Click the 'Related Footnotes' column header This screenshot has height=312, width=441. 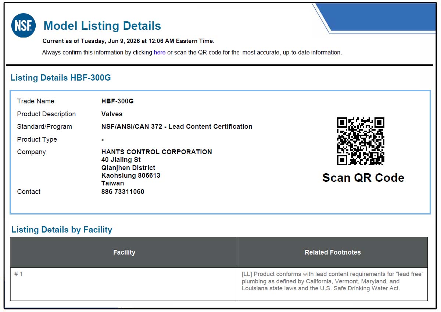(x=333, y=252)
